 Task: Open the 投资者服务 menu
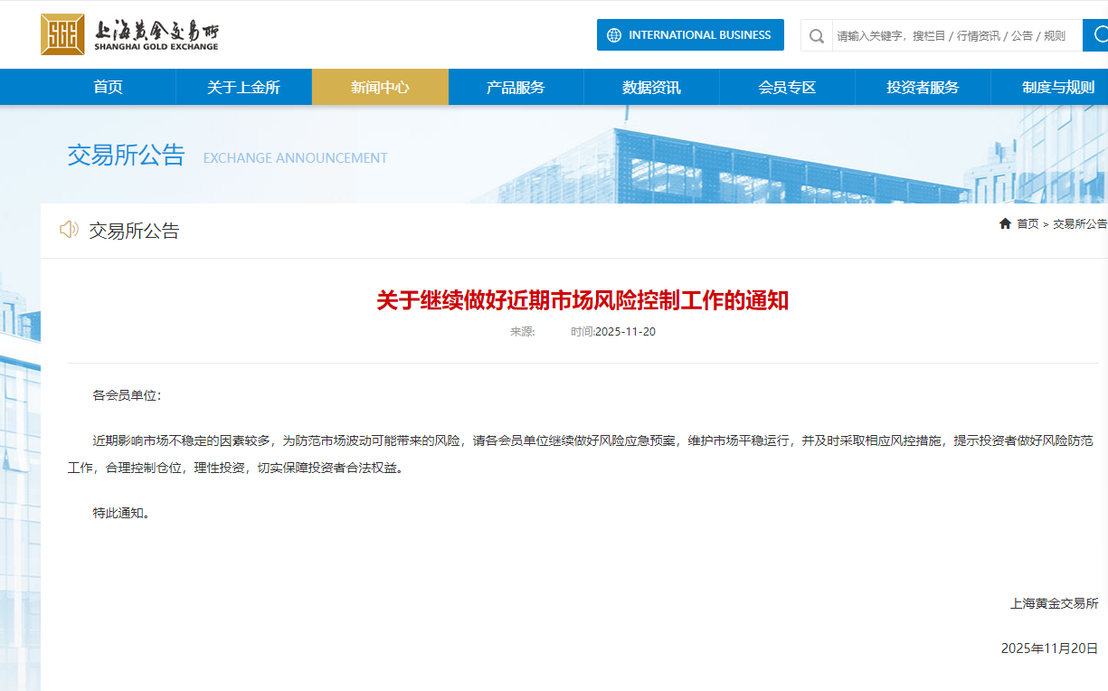[923, 88]
